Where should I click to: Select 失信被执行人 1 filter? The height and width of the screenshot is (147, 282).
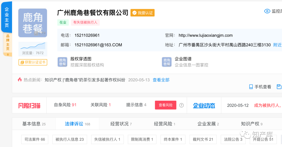107,139
